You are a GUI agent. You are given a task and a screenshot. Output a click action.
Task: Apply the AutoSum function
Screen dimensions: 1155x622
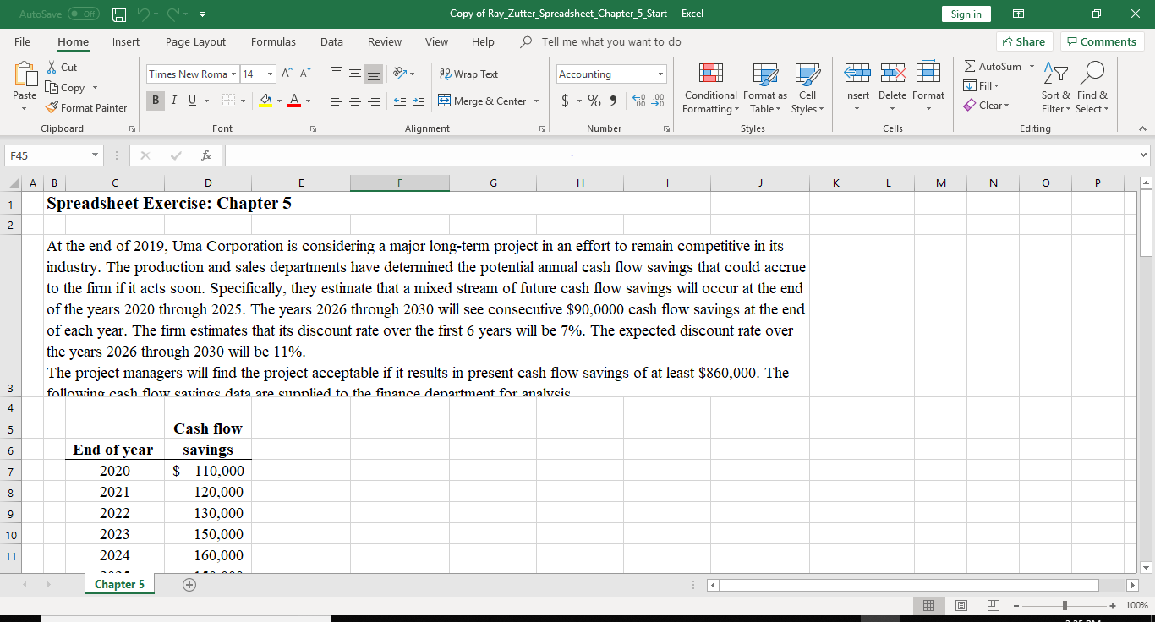[x=997, y=66]
